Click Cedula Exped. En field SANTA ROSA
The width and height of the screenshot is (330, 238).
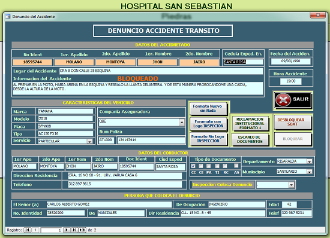243,62
